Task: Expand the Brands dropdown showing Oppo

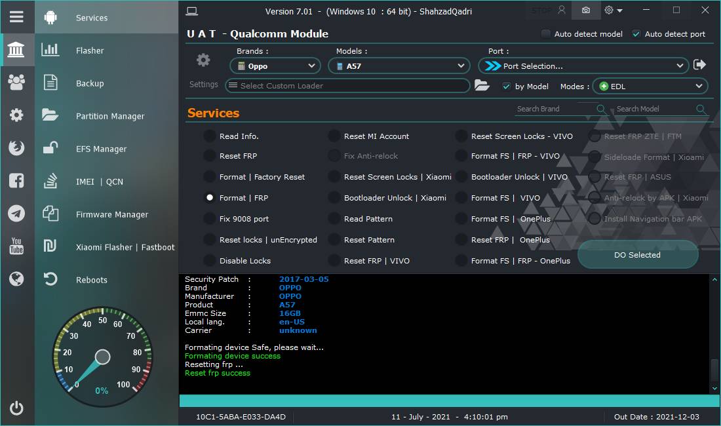Action: 275,66
